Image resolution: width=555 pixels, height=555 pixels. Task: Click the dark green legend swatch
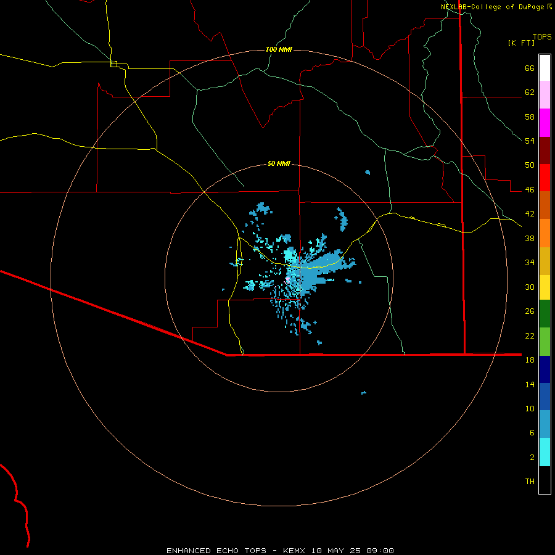point(545,314)
